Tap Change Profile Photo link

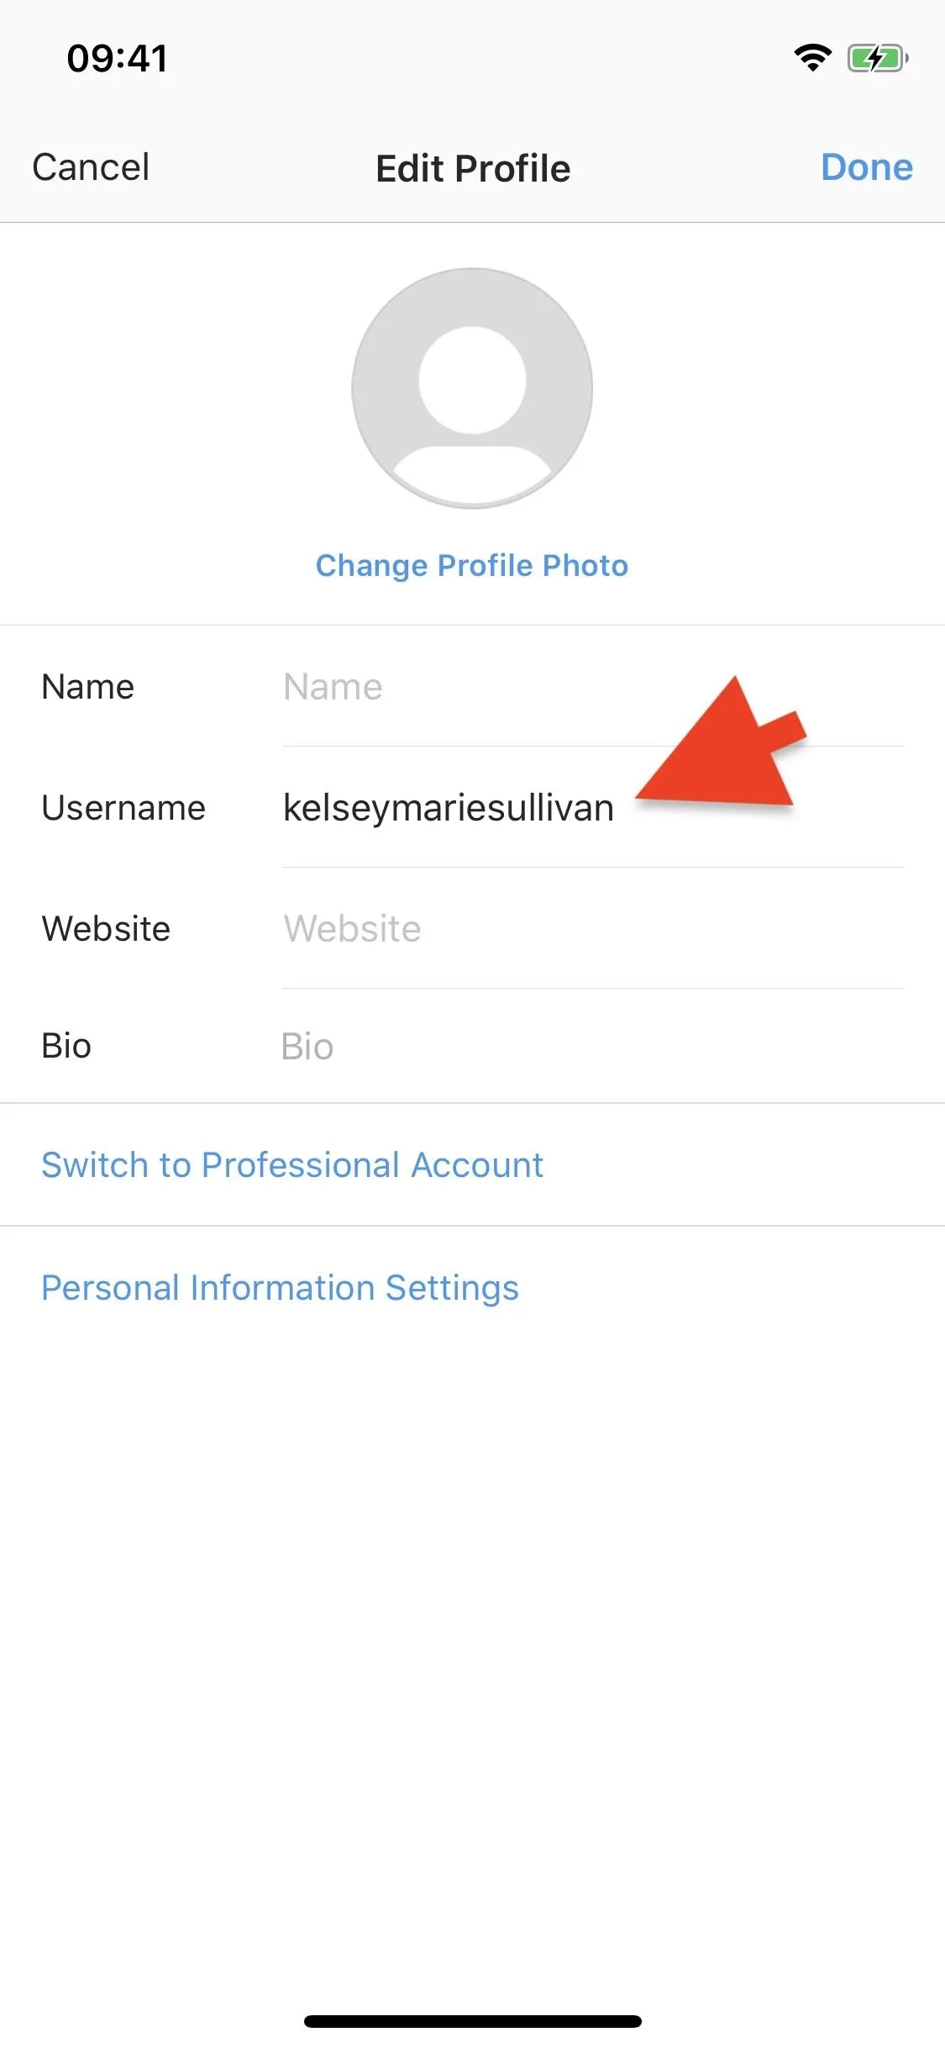(x=472, y=566)
